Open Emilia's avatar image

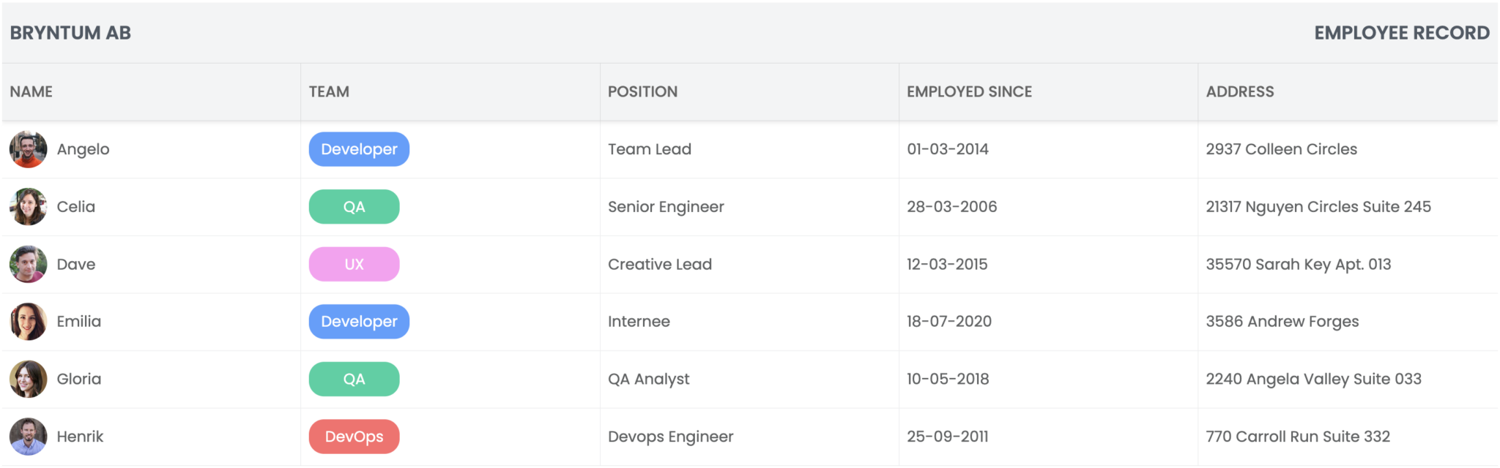[28, 322]
